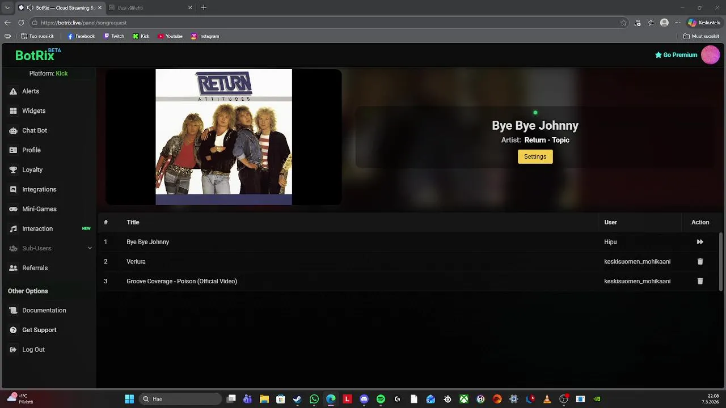Open the browser settings ellipsis menu
726x408 pixels.
coord(677,23)
